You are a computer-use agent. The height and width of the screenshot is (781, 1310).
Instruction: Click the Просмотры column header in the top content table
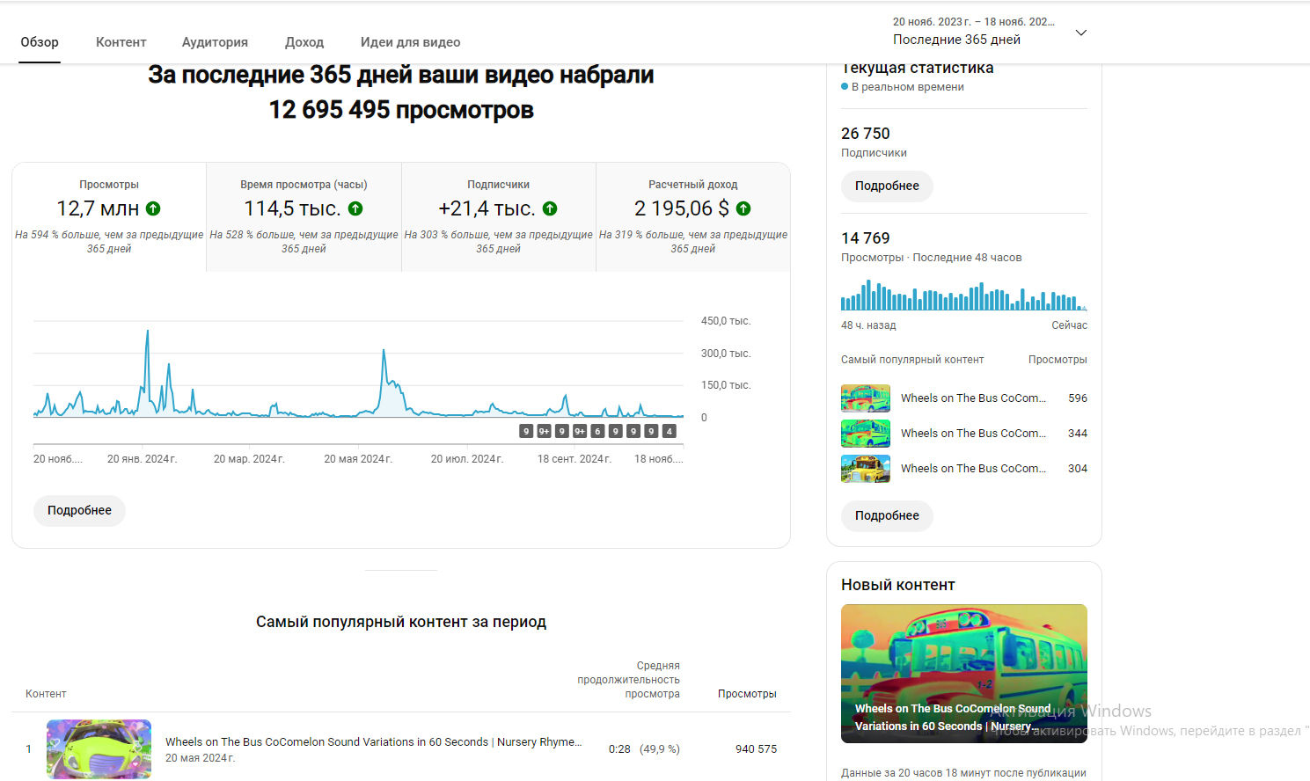point(747,694)
